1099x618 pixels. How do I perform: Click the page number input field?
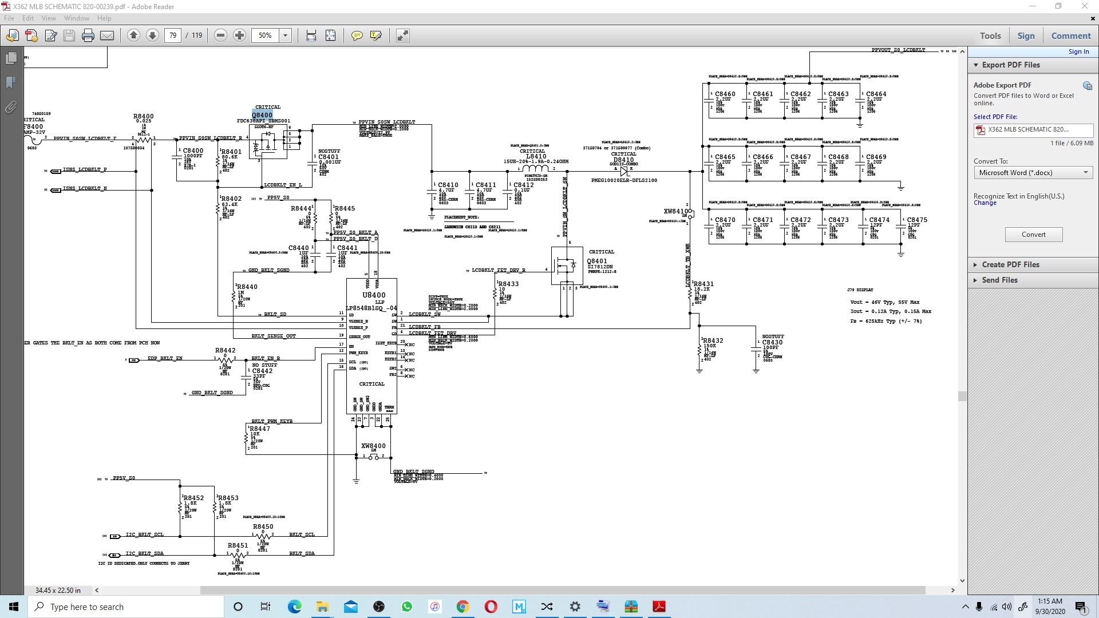point(173,35)
